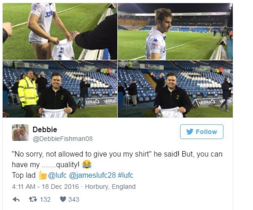Click the thumbs up emoji before @lufc
The image size is (253, 210).
pyautogui.click(x=43, y=174)
